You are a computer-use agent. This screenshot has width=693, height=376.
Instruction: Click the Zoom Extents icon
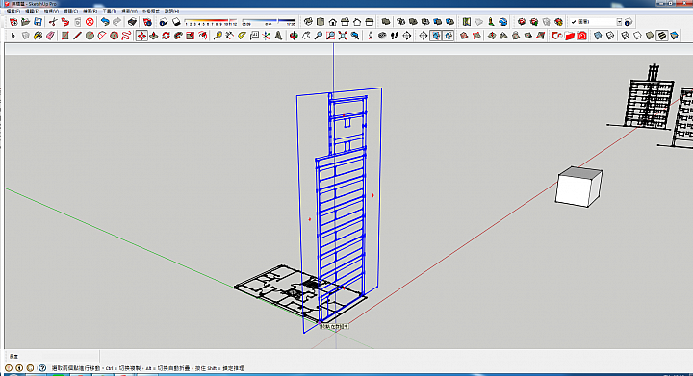click(343, 36)
